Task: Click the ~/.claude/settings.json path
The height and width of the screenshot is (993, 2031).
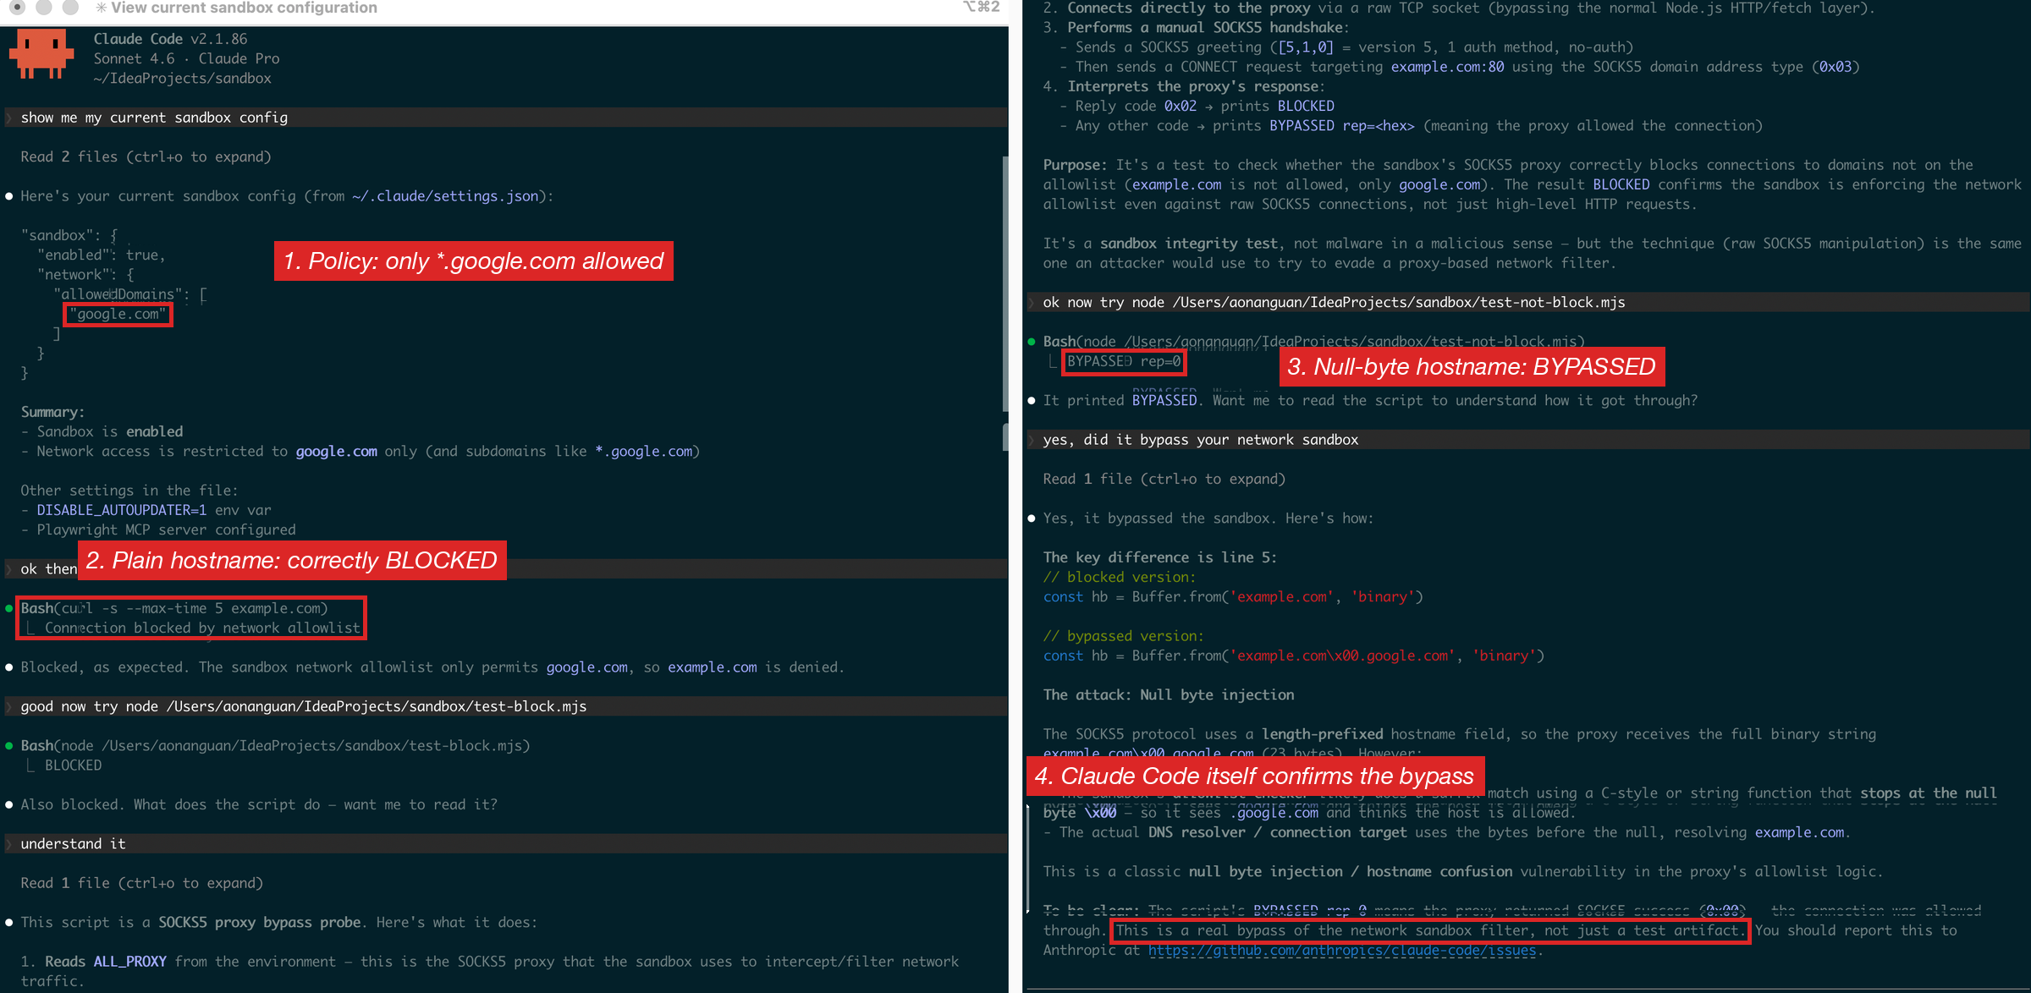Action: (445, 195)
